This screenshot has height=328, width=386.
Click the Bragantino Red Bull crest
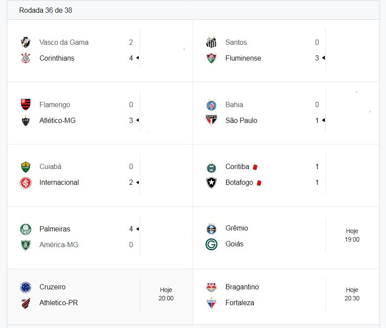point(212,287)
